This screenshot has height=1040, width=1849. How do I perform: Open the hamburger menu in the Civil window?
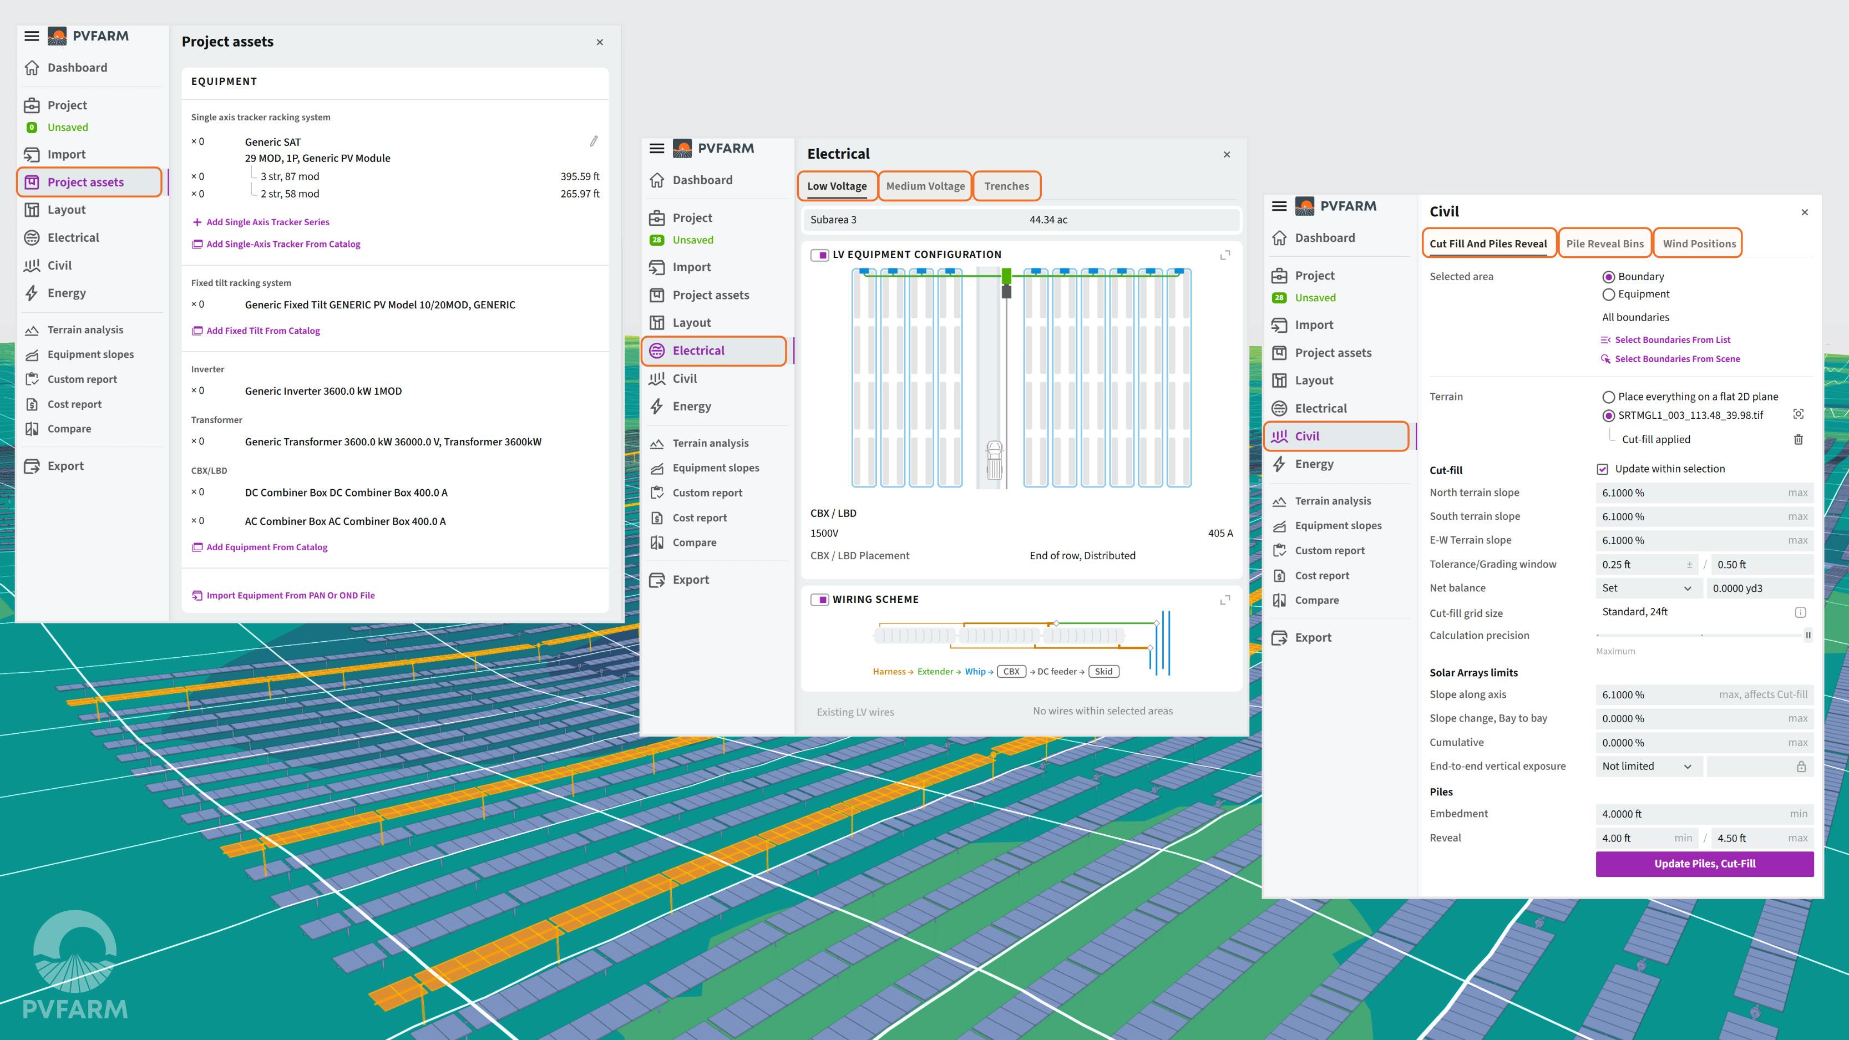click(x=1279, y=206)
